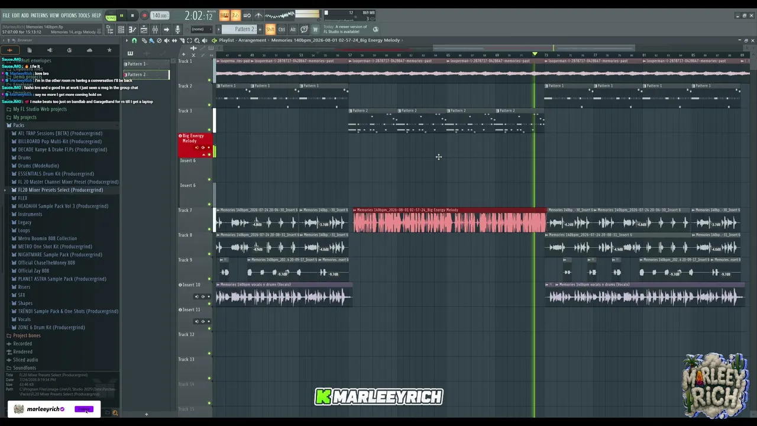Click the help question-mark icon
Image resolution: width=757 pixels, height=426 pixels.
coord(304,30)
